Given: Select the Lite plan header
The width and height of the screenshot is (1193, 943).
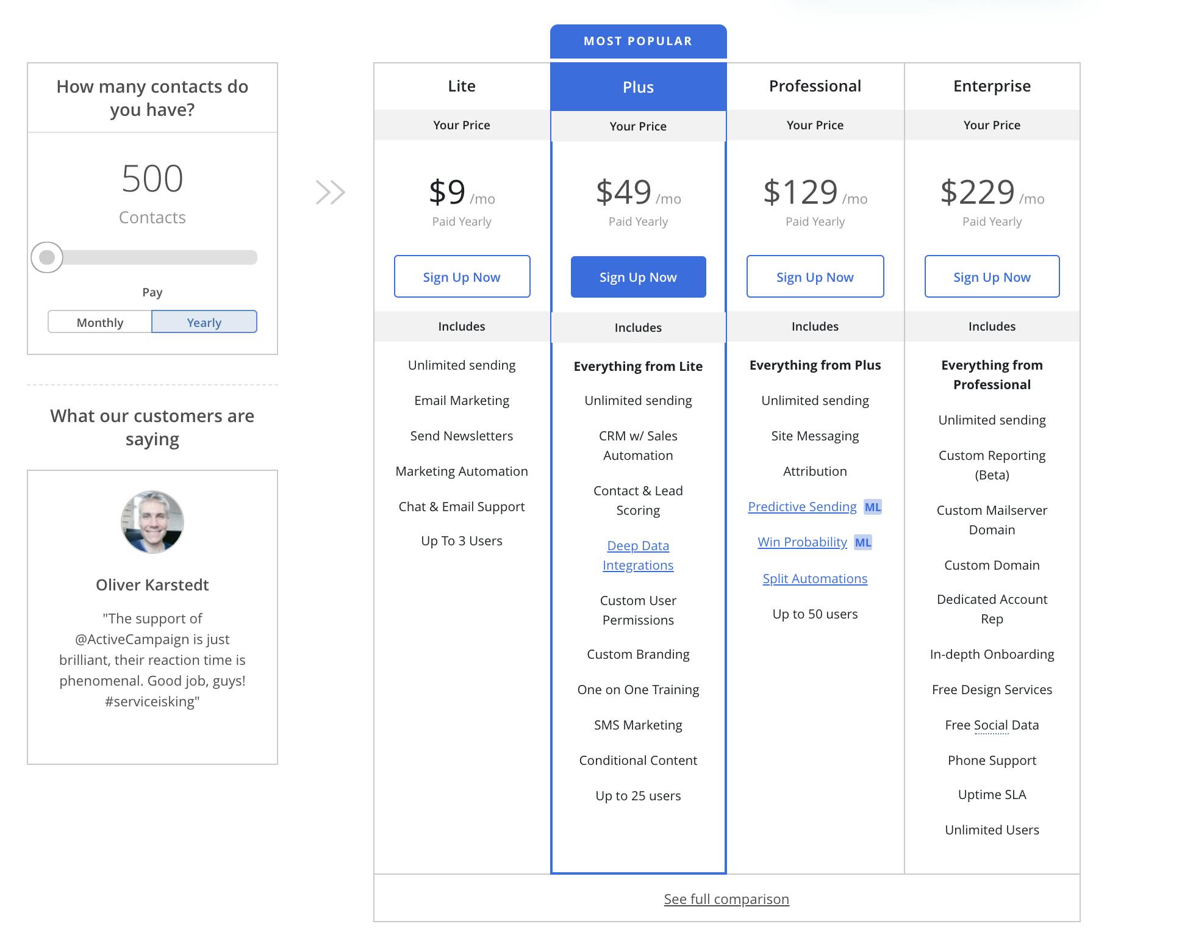Looking at the screenshot, I should (462, 86).
